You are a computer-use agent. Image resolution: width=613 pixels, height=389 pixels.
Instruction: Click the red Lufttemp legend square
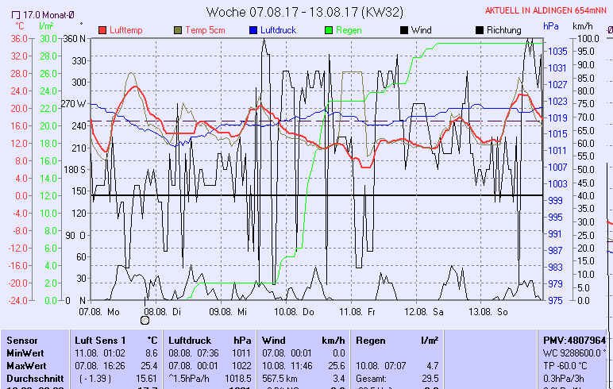click(102, 30)
